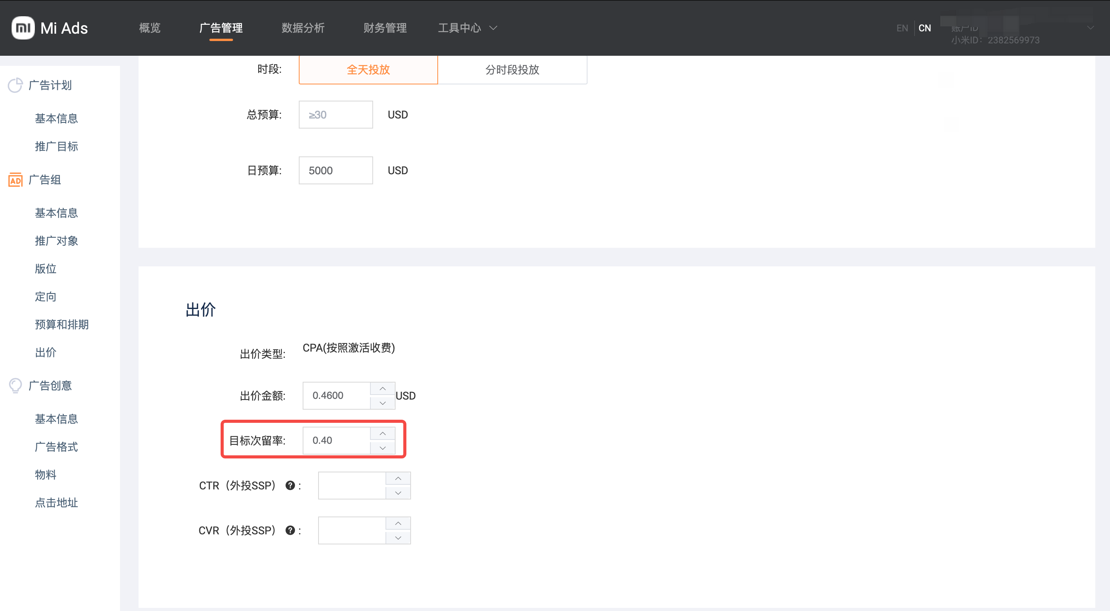Image resolution: width=1110 pixels, height=611 pixels.
Task: Click the CVR help question mark icon
Action: coord(290,530)
